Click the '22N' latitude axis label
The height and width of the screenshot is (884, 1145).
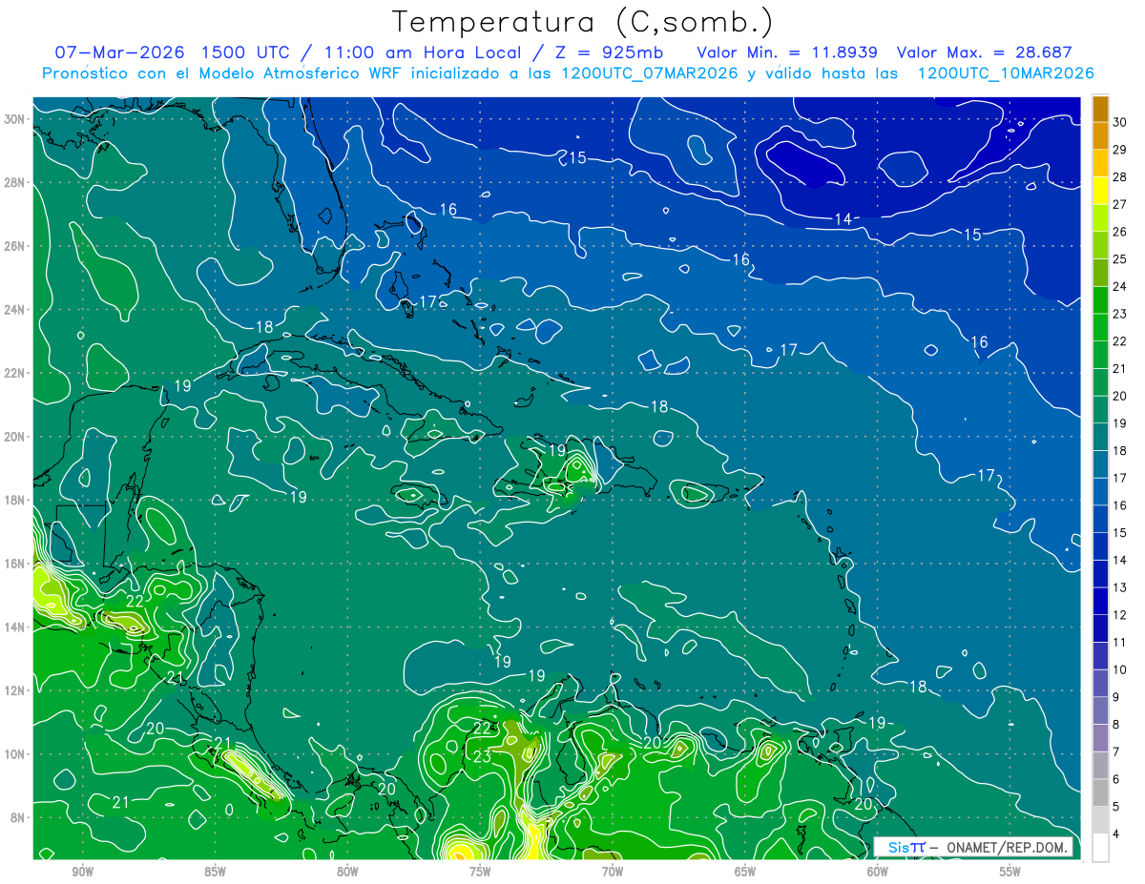(15, 373)
